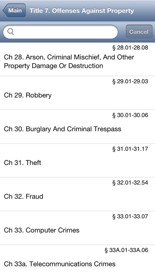Click the Title 7. Offenses Against Property header

point(82,11)
